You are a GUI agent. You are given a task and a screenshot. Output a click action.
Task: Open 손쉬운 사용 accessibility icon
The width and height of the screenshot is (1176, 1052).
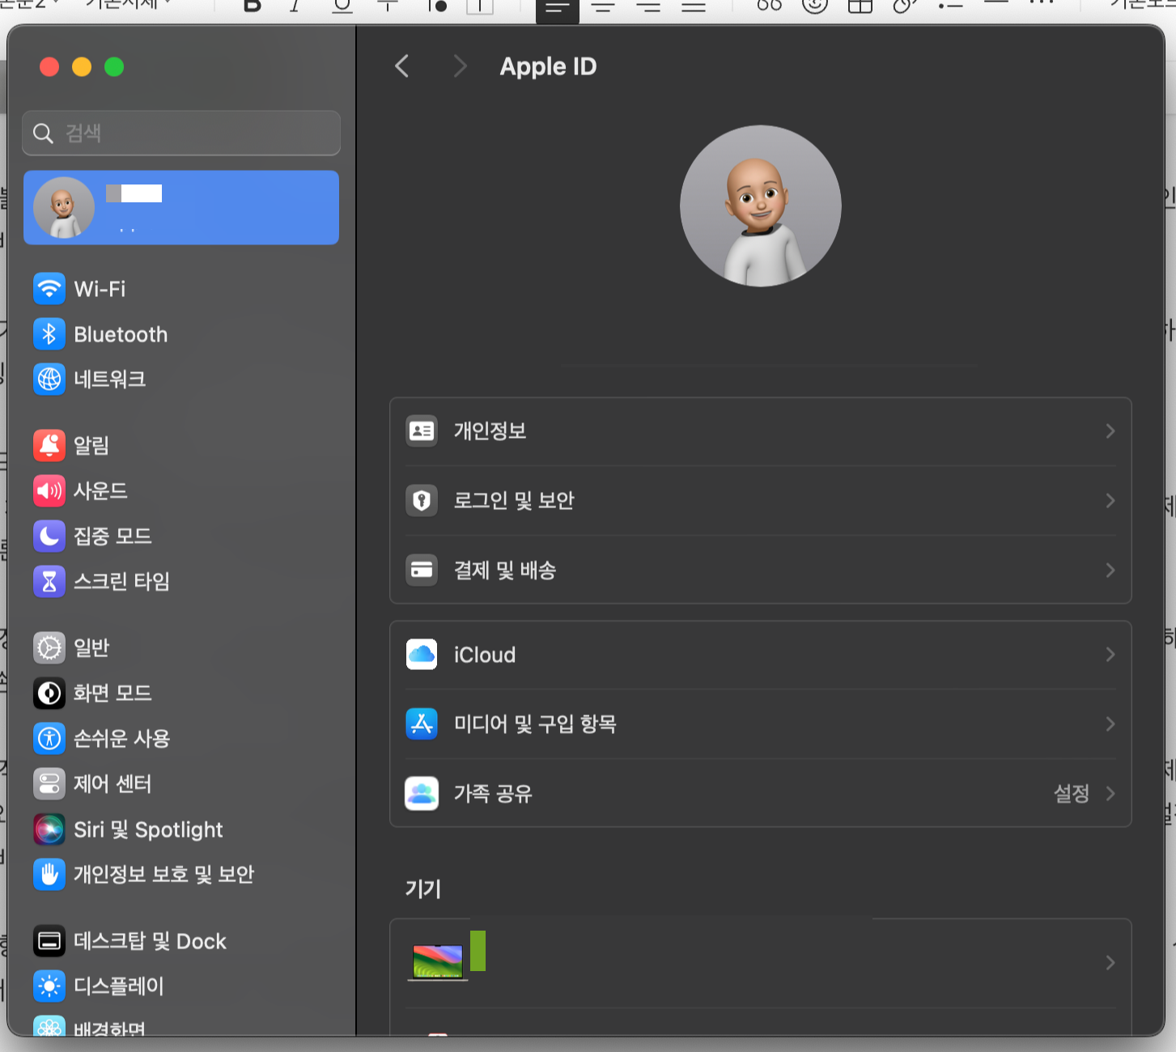click(x=49, y=738)
